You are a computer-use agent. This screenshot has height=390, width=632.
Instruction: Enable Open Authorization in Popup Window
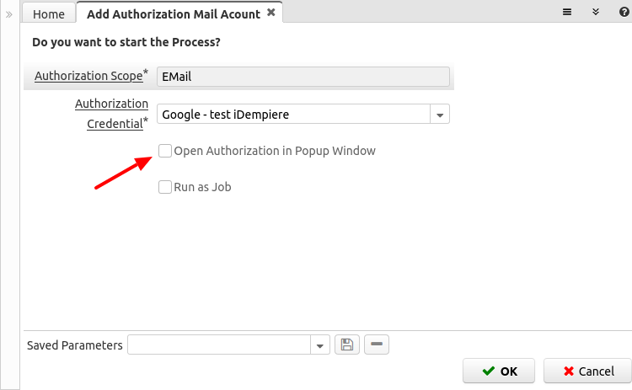pyautogui.click(x=165, y=151)
